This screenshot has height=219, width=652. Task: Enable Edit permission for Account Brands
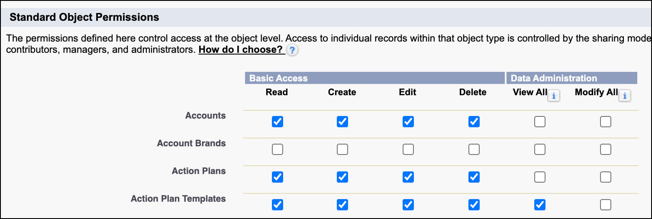(408, 150)
